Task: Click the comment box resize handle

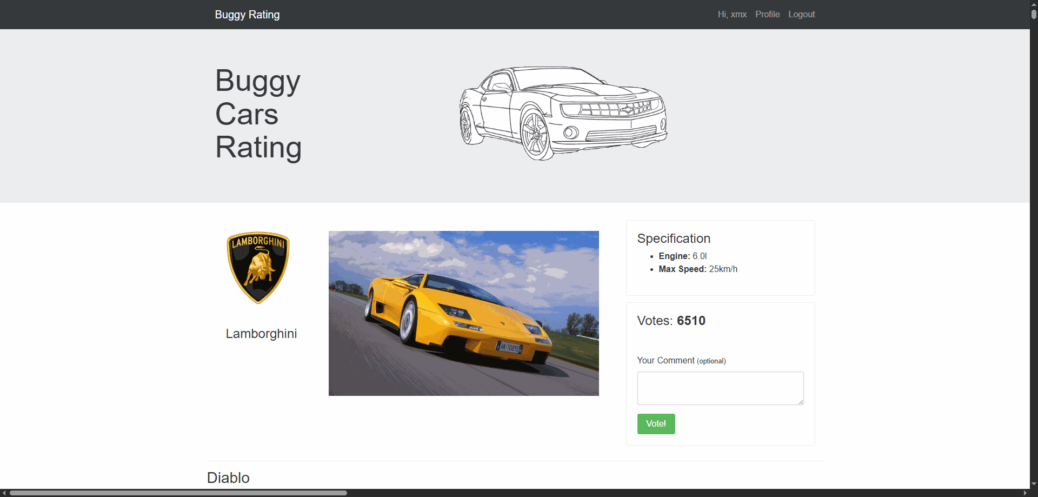Action: [x=801, y=402]
